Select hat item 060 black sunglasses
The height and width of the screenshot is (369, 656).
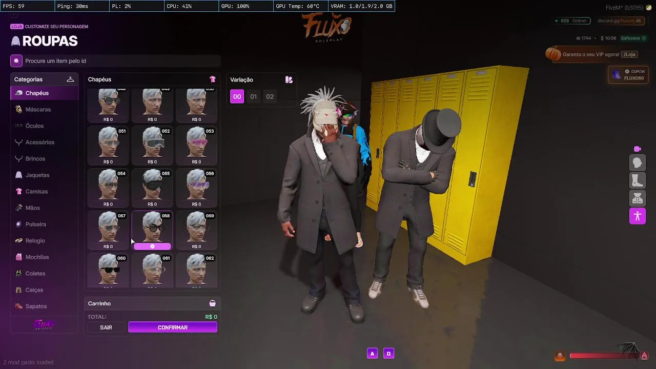point(108,271)
